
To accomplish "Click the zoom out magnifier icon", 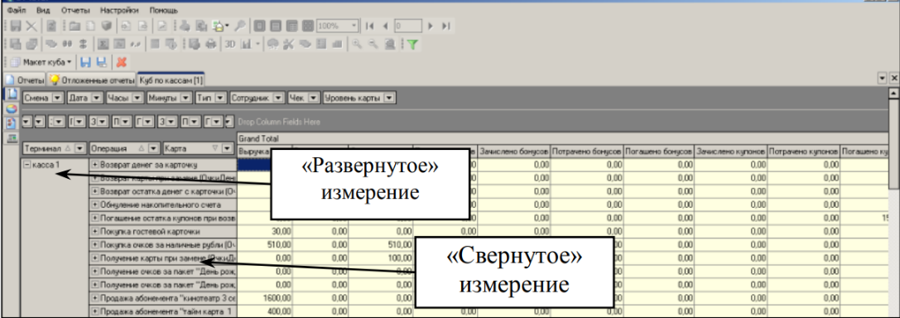I will point(373,44).
